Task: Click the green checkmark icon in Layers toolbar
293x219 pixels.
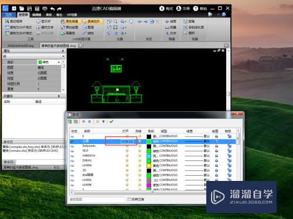Action: point(111,122)
